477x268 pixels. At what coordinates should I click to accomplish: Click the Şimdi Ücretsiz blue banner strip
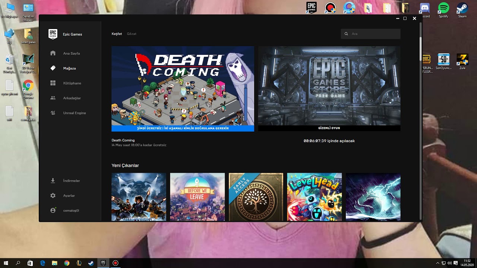(x=183, y=128)
